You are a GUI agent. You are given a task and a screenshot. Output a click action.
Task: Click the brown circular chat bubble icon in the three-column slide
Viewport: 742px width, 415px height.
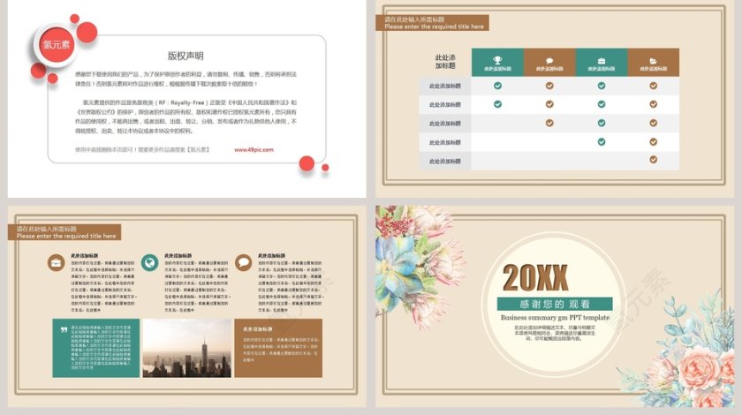click(x=243, y=262)
